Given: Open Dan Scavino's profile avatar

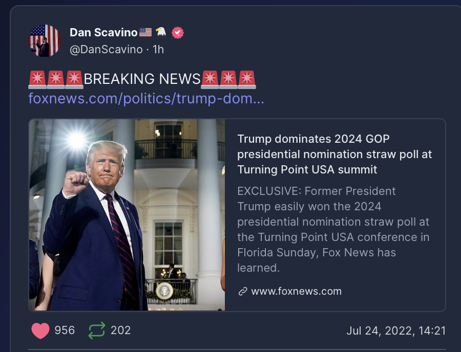Looking at the screenshot, I should point(45,40).
